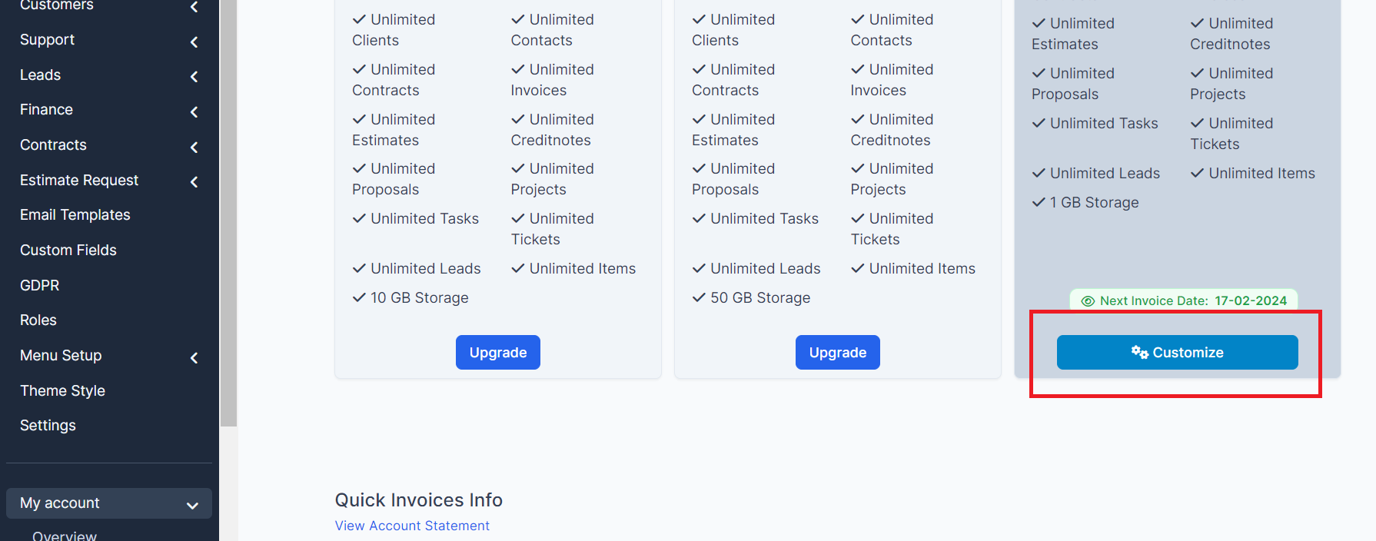
Task: Collapse the My account dropdown arrow
Action: pos(192,505)
